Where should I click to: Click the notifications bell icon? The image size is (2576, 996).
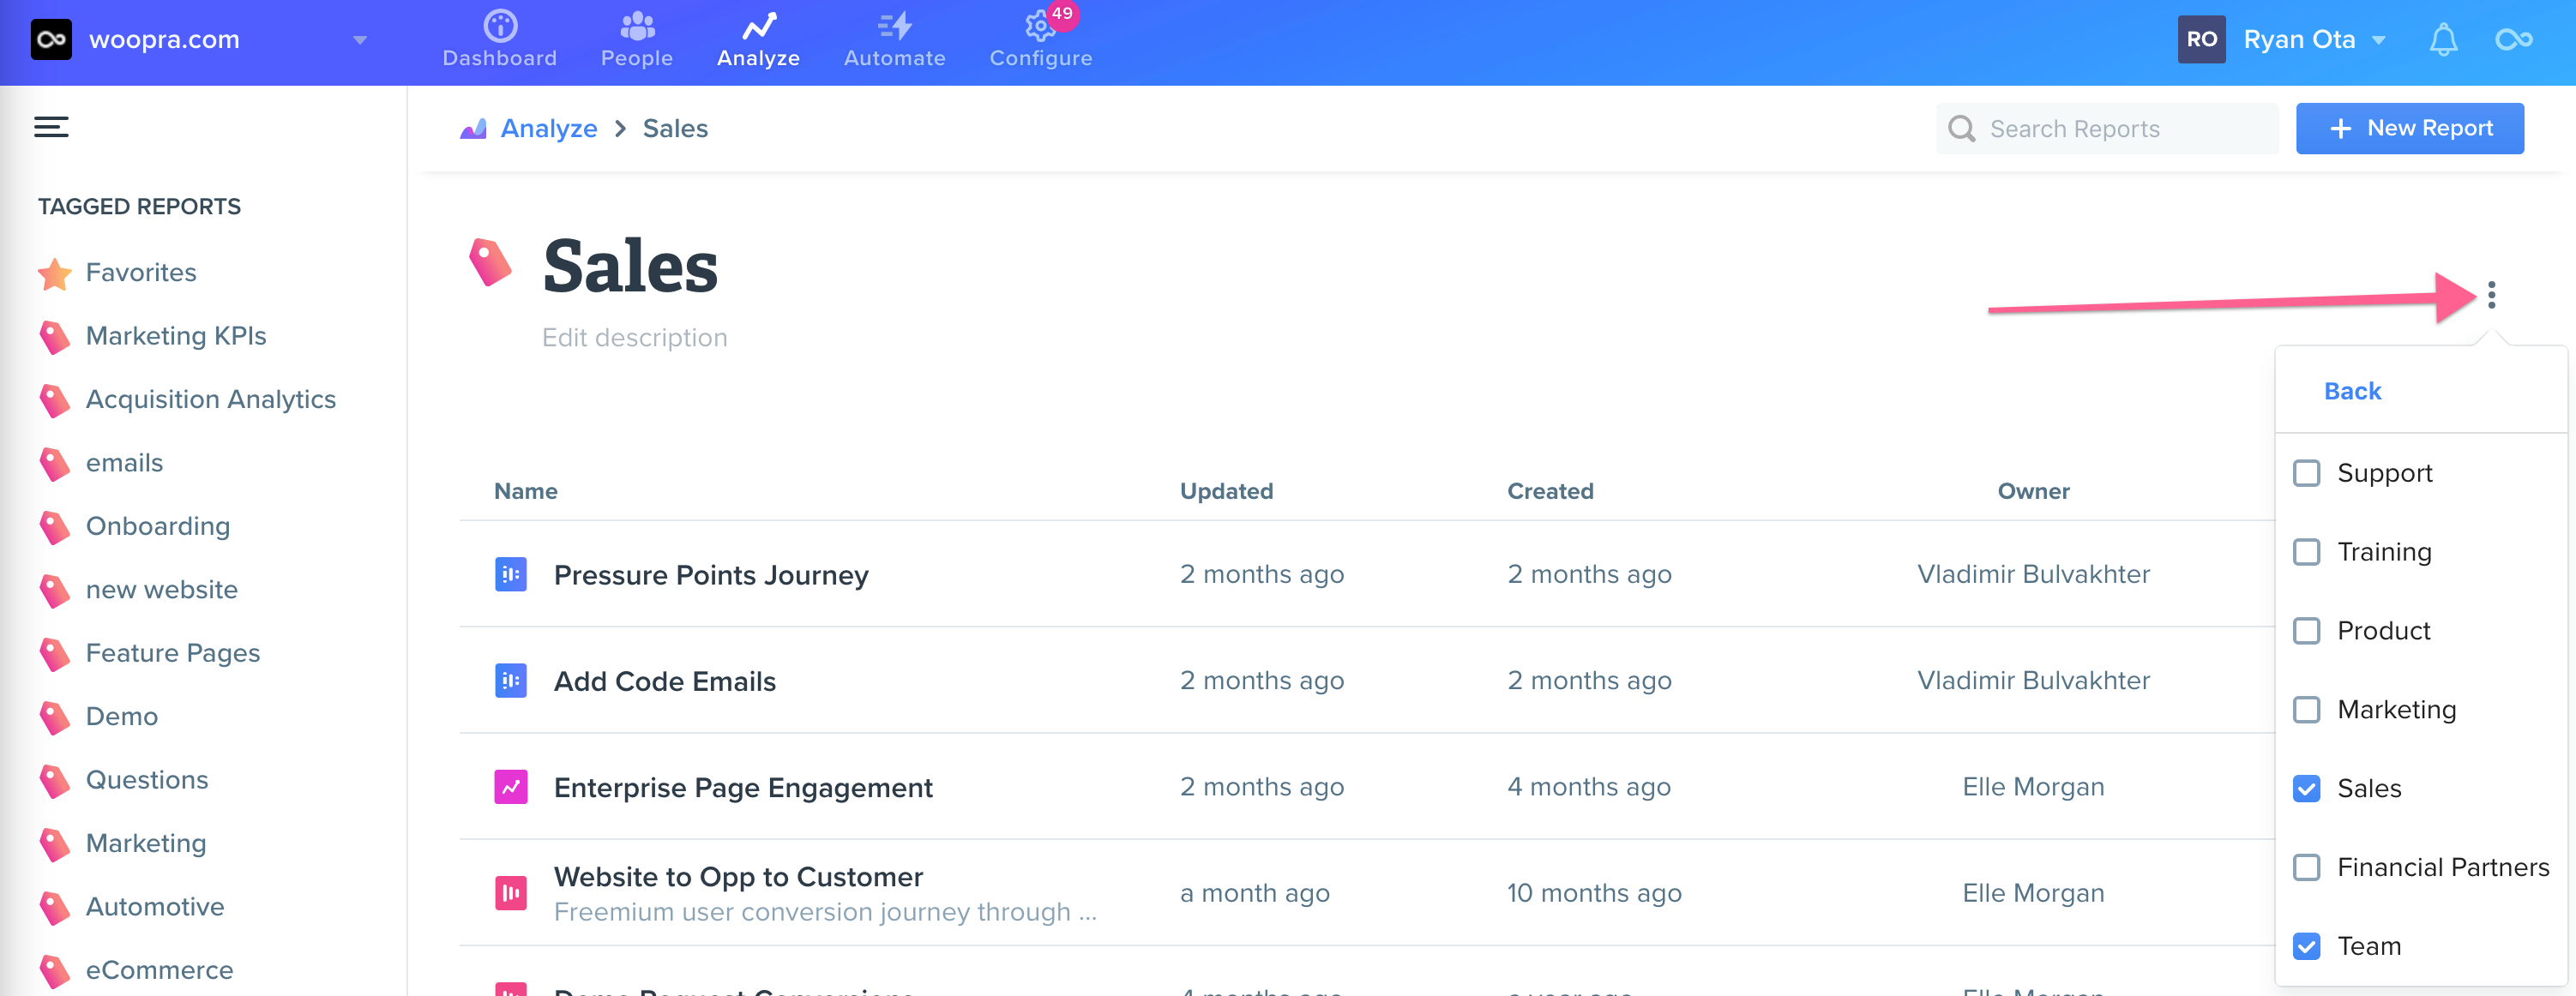pos(2443,40)
